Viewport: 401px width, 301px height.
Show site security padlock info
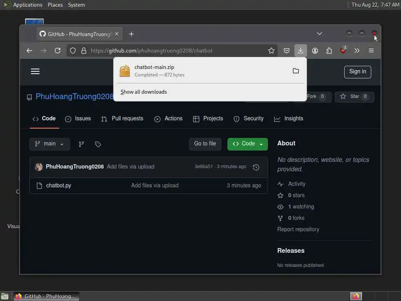click(84, 51)
